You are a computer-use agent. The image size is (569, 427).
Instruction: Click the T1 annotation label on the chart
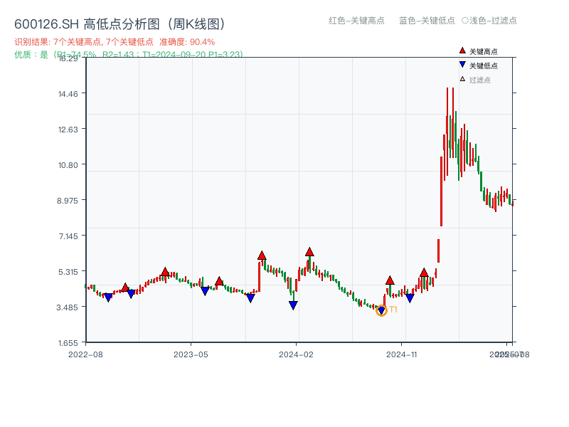392,310
